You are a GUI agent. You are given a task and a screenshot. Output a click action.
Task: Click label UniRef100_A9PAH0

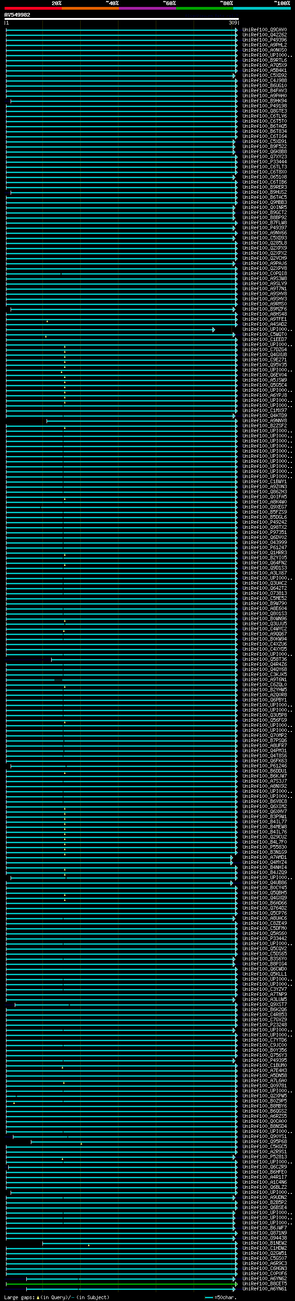tap(265, 96)
